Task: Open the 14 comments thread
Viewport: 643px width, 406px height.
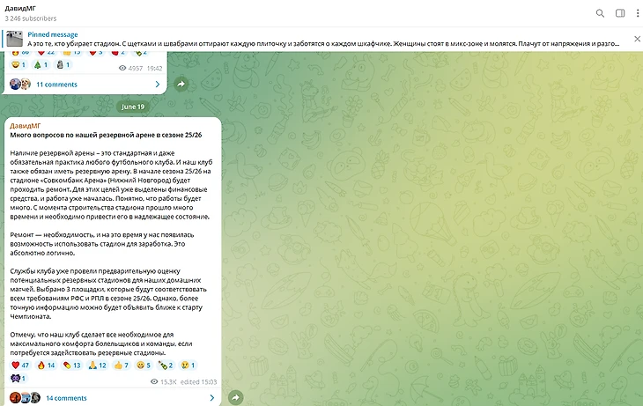Action: click(66, 398)
